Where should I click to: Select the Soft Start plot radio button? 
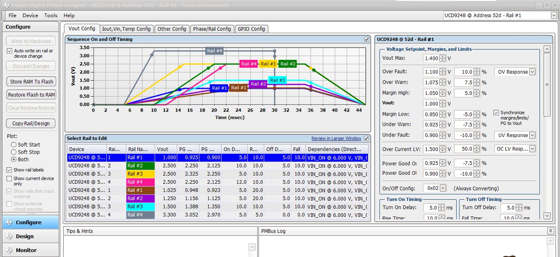[14, 144]
